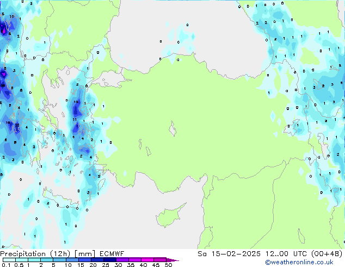The image size is (345, 267).
Task: Click the 'Precipitation (12h)' title text
Action: [x=35, y=254]
